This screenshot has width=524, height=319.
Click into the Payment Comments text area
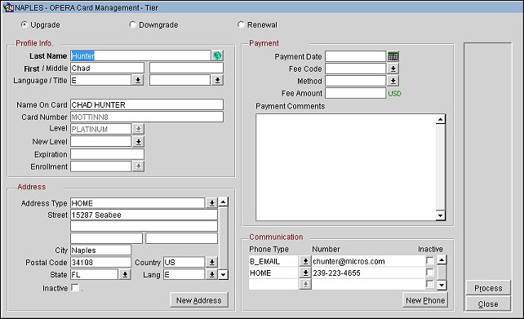(x=346, y=167)
